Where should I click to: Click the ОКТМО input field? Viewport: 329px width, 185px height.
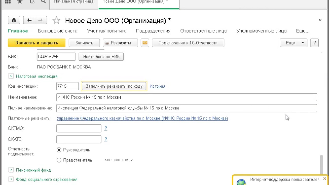[79, 128]
